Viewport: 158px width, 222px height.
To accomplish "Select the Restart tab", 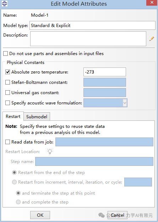I will tap(13, 117).
